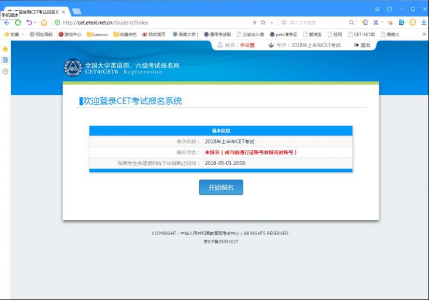The height and width of the screenshot is (300, 429).
Task: Close the CET registration tab
Action: tap(63, 12)
